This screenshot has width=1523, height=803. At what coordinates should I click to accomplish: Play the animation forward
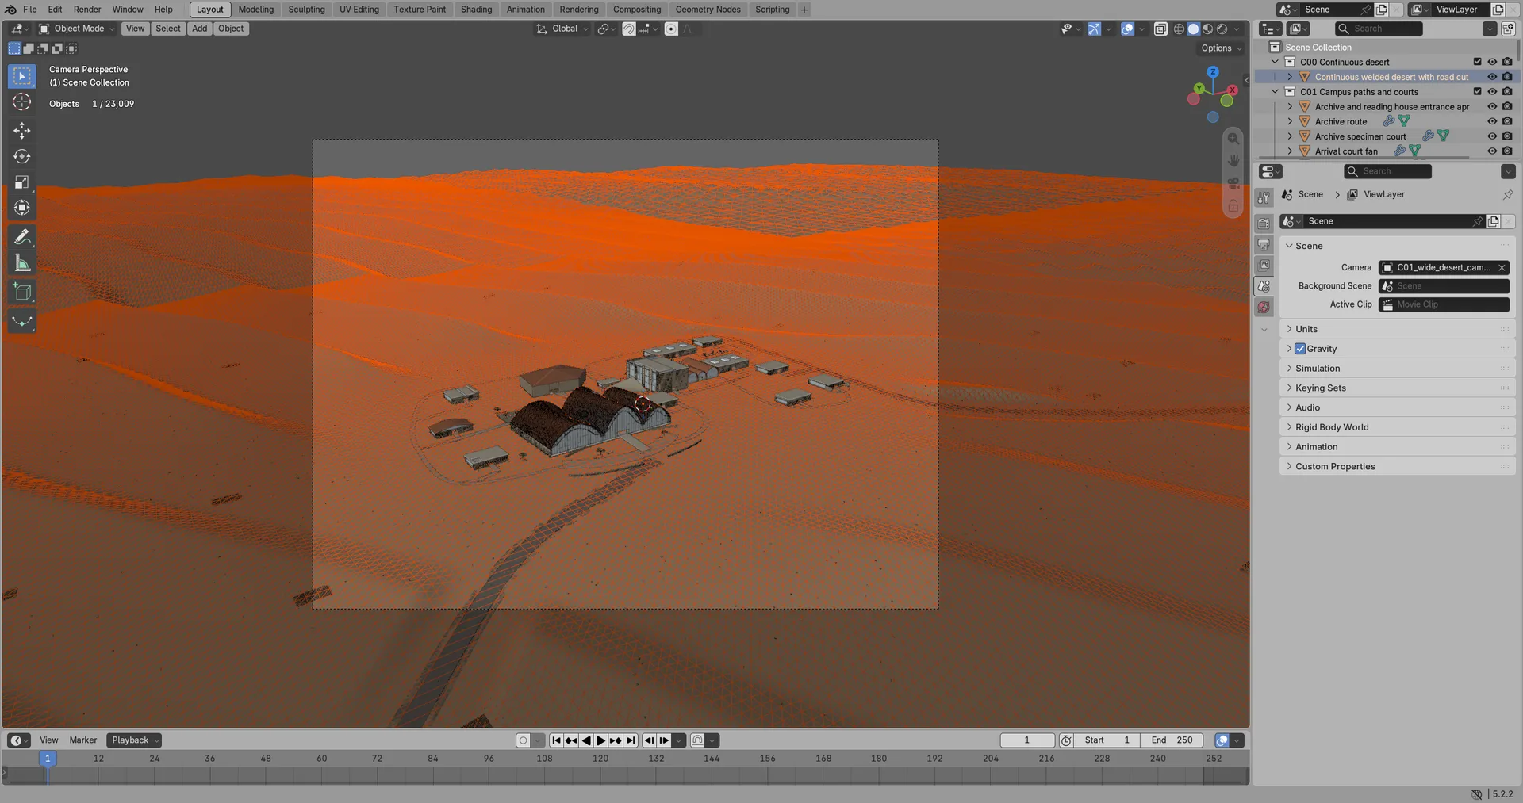601,740
